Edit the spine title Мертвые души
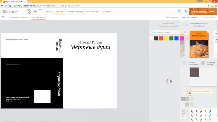 click(x=59, y=84)
